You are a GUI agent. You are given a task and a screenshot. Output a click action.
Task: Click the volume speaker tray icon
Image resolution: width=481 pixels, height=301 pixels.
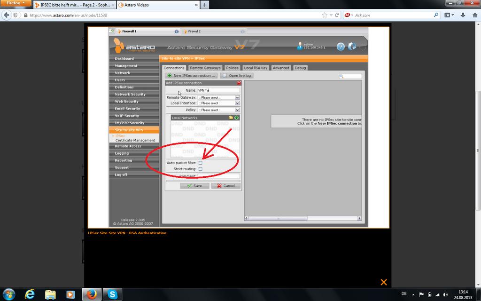click(x=445, y=294)
